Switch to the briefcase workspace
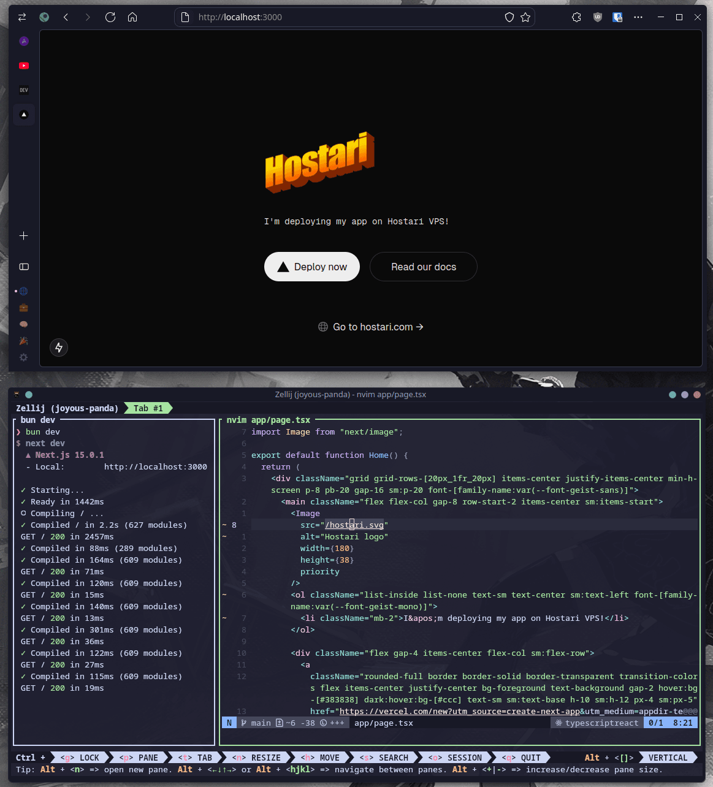 (24, 308)
